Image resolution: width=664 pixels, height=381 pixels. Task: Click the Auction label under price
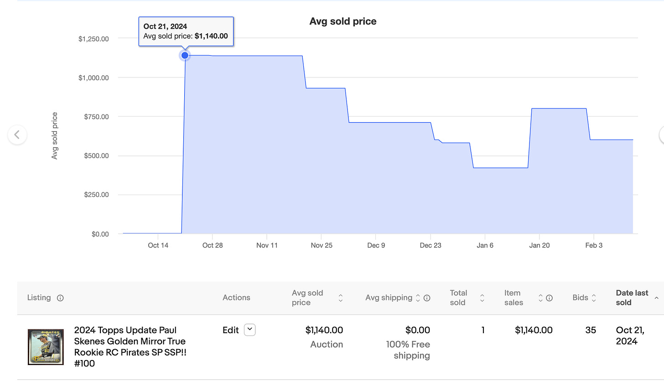[327, 345]
